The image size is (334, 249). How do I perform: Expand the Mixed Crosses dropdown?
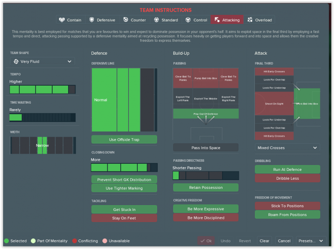pos(287,147)
